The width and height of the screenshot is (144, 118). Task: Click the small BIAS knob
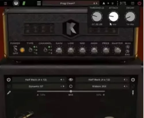[128, 47]
